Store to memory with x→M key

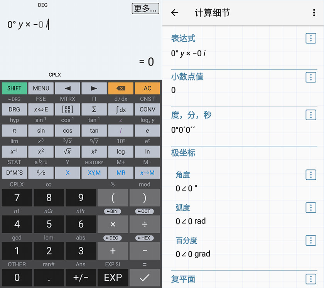[x=147, y=173]
